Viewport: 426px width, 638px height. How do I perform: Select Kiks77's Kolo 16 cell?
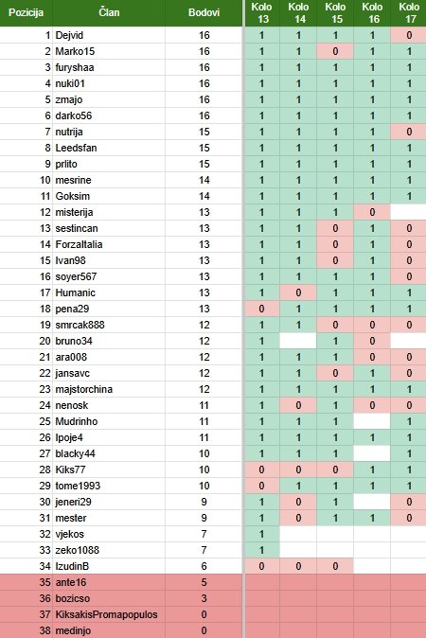(x=372, y=470)
